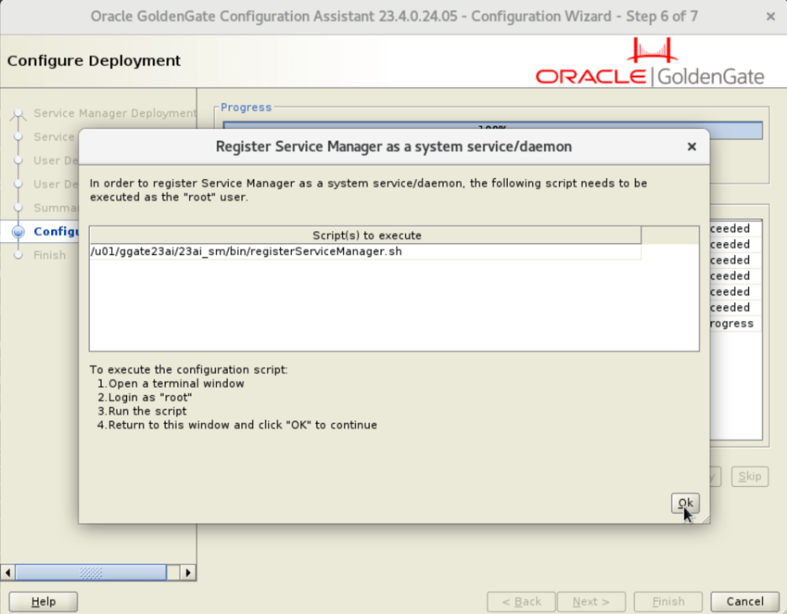Close the Register Service Manager dialog
Screen dimensions: 787x614
pos(692,146)
